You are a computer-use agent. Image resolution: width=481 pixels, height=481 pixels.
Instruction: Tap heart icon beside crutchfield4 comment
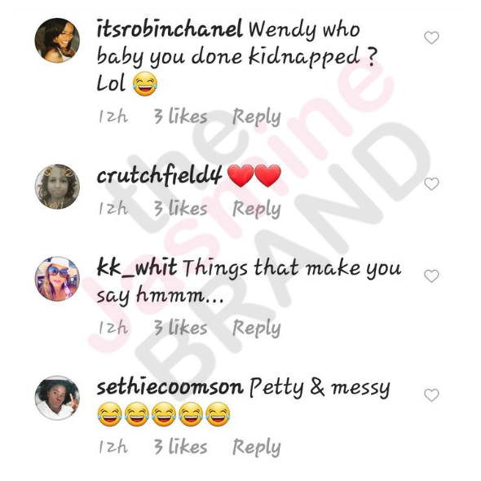(x=431, y=183)
